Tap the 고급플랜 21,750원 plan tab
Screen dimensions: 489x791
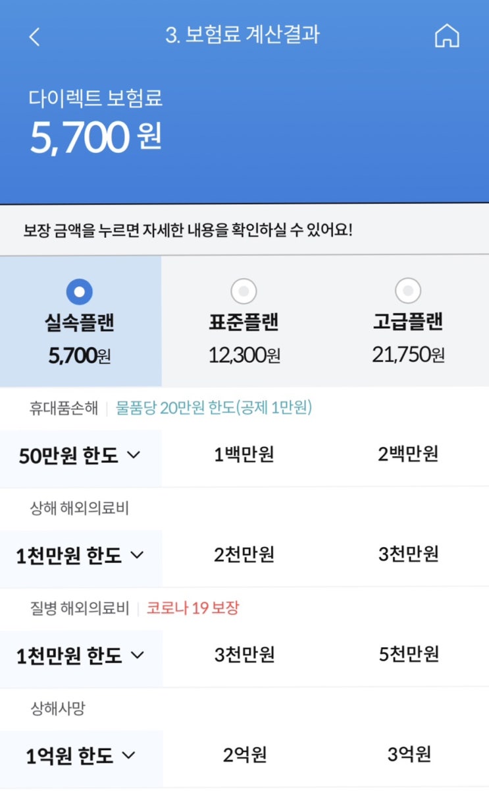tap(408, 337)
